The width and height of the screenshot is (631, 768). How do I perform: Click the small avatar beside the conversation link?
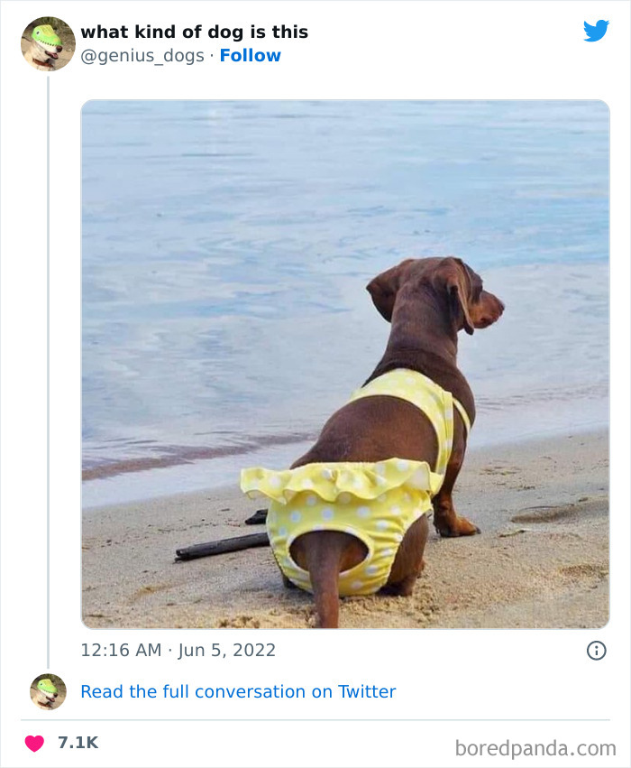tap(47, 692)
